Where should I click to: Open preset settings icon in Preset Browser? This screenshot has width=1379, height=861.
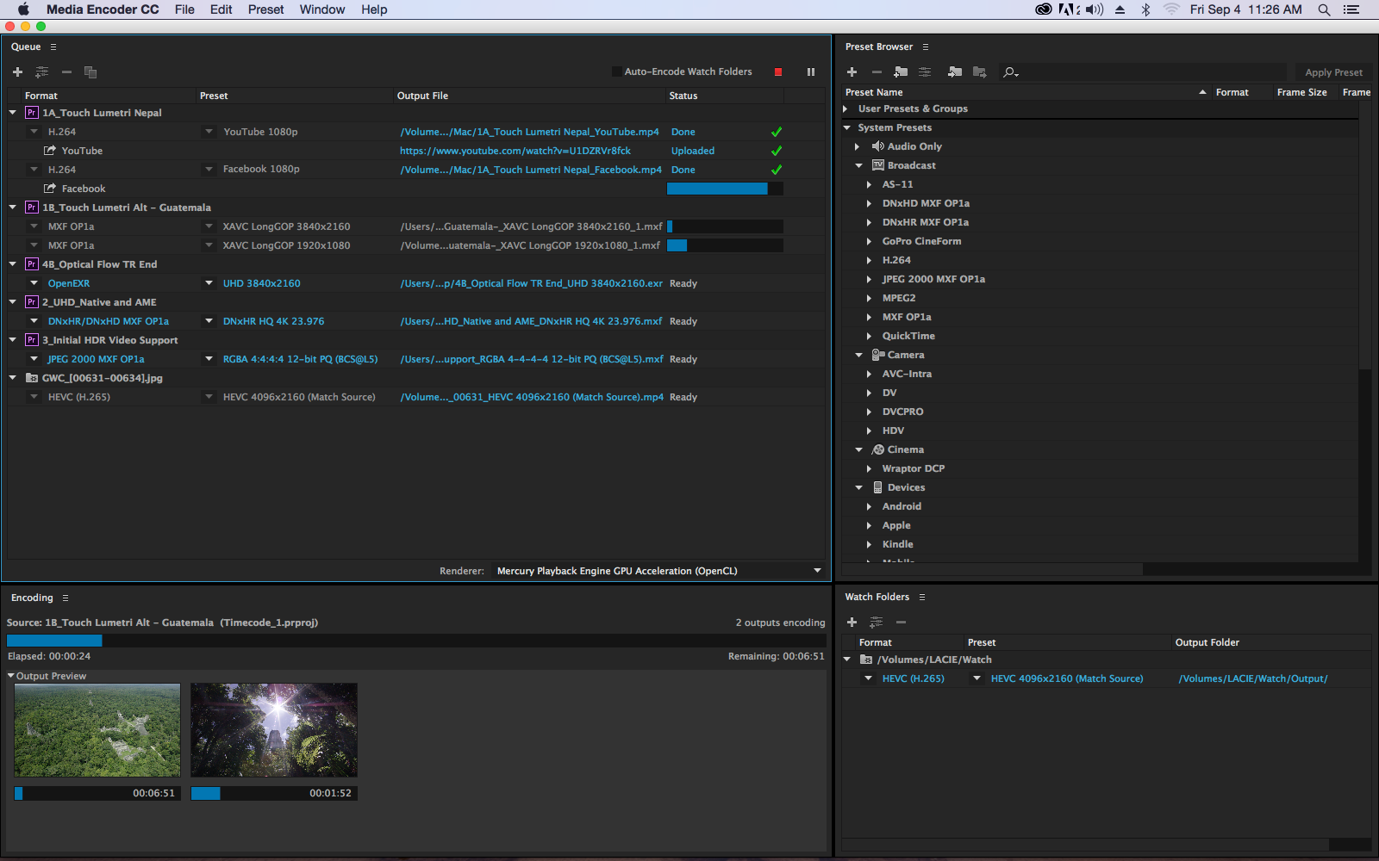(x=925, y=72)
